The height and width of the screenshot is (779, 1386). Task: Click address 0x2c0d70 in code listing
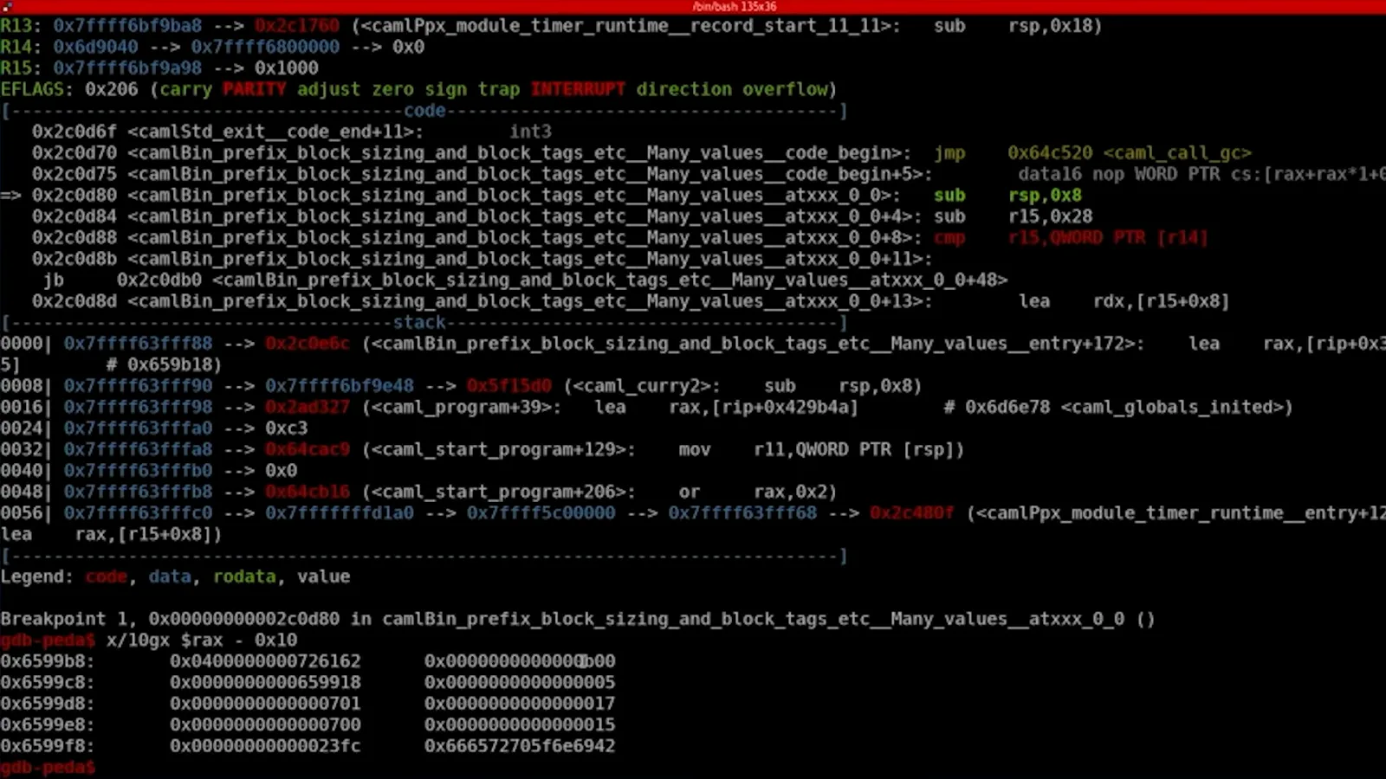click(x=74, y=153)
